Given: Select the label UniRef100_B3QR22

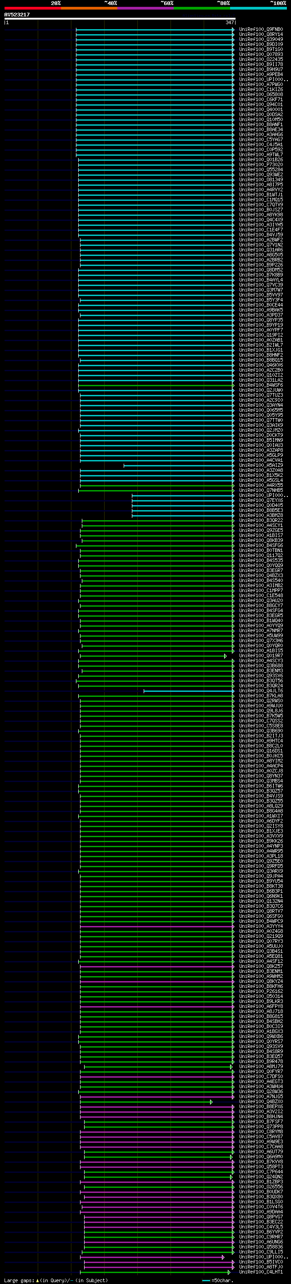Looking at the screenshot, I should click(x=261, y=520).
